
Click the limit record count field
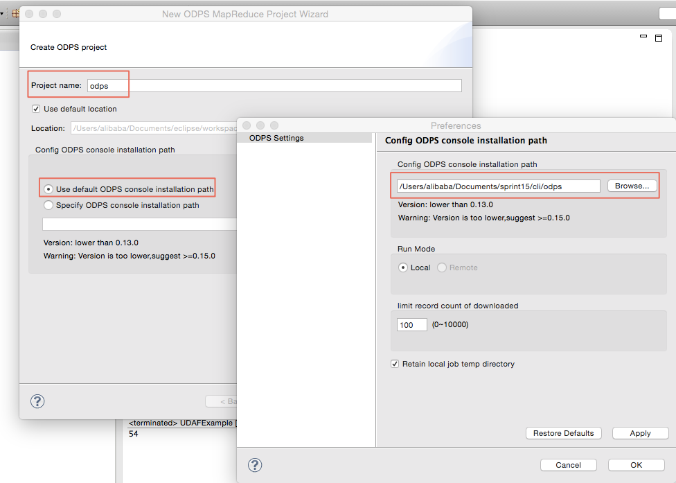(411, 324)
